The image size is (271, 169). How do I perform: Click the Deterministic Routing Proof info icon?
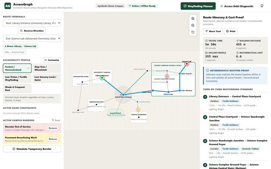(207, 70)
